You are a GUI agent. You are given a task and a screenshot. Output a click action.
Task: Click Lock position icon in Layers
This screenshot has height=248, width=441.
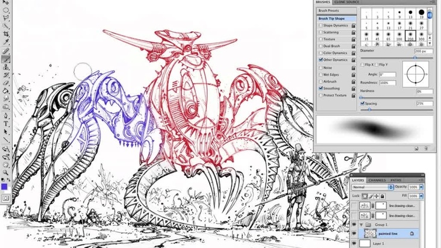click(x=377, y=196)
